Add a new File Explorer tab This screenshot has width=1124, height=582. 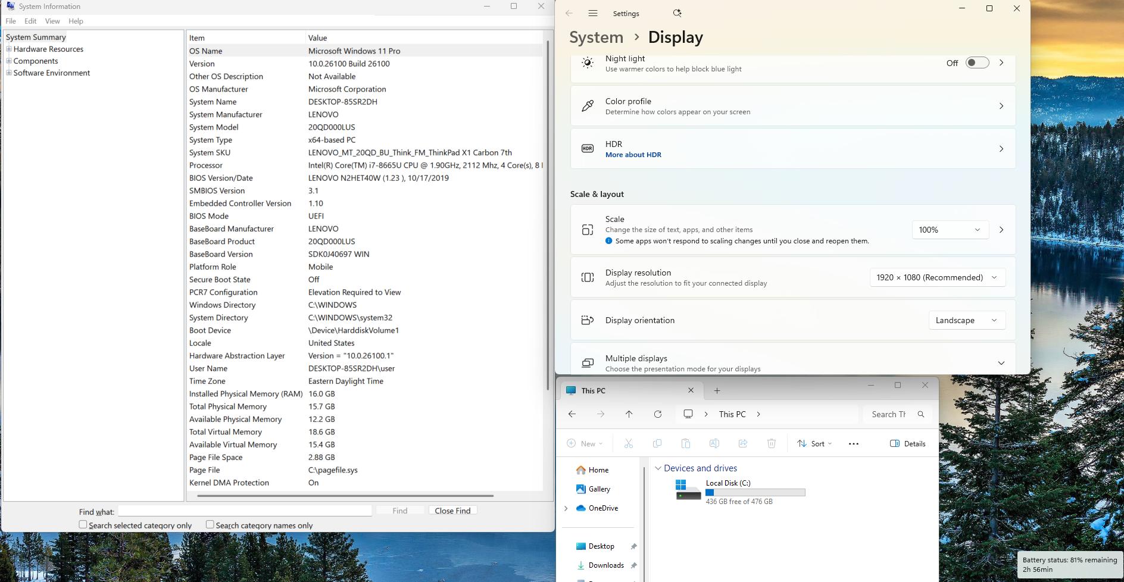[x=717, y=391]
